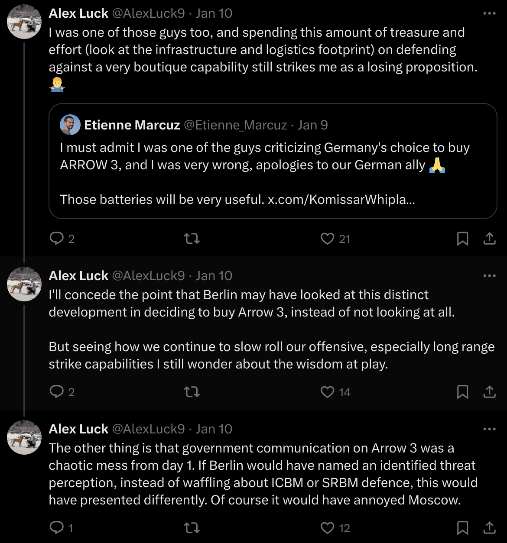Repost the tweet about long range strike
The height and width of the screenshot is (543, 507).
[x=192, y=391]
